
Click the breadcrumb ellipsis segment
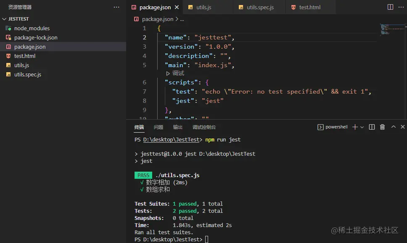pos(182,19)
